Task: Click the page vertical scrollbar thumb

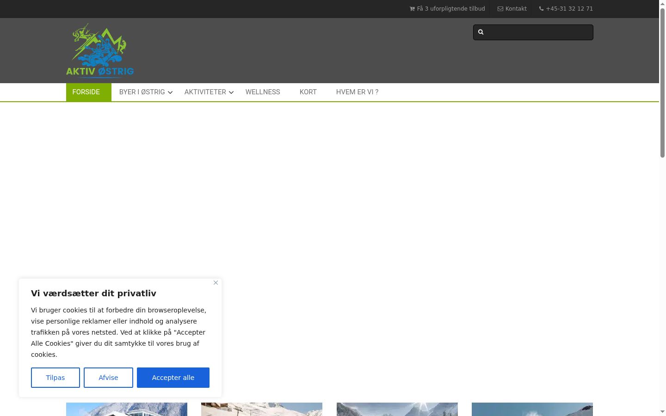Action: (662, 83)
